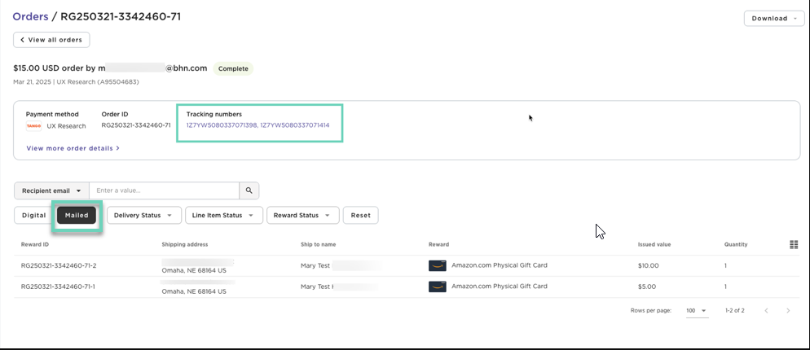Image resolution: width=810 pixels, height=350 pixels.
Task: Expand the Recipient email search type dropdown
Action: pyautogui.click(x=51, y=190)
